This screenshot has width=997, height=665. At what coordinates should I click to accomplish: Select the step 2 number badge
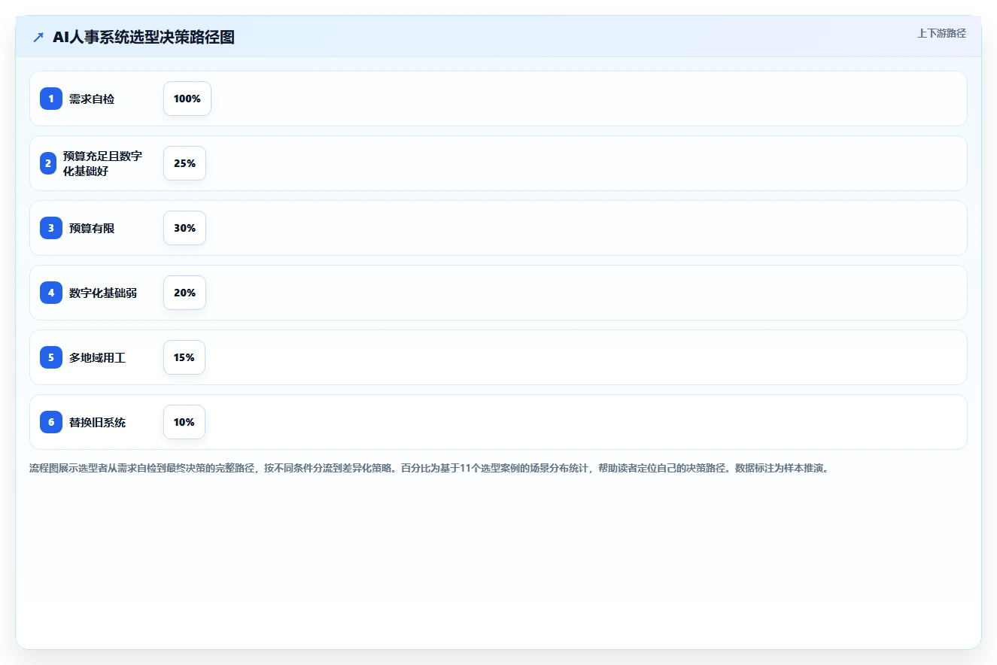point(48,163)
